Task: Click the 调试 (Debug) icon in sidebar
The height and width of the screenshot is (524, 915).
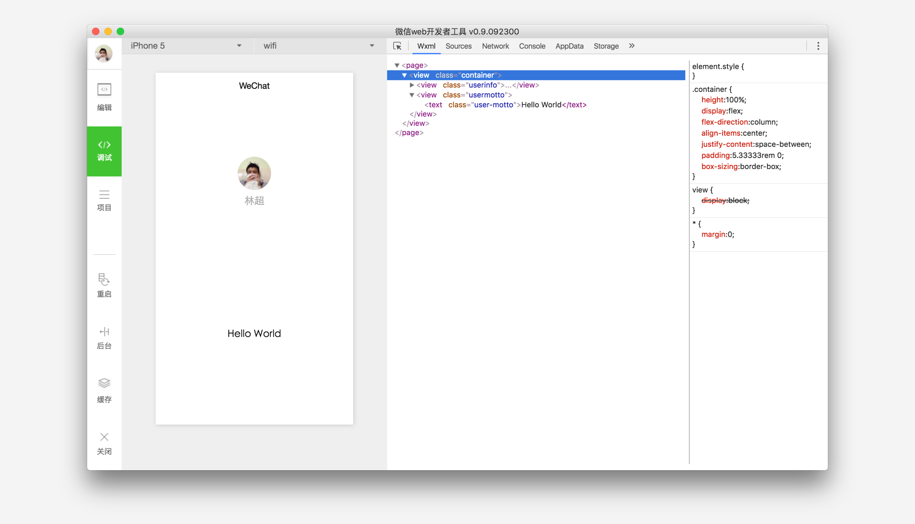Action: 103,150
